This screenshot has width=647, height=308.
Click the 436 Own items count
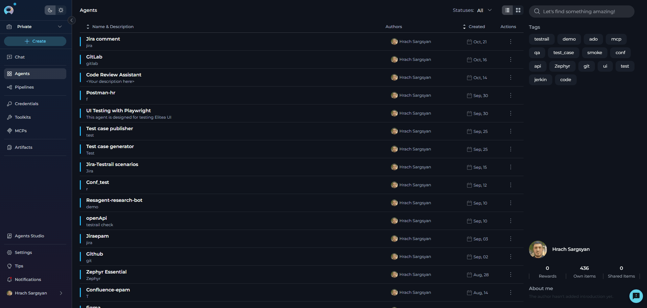[584, 268]
